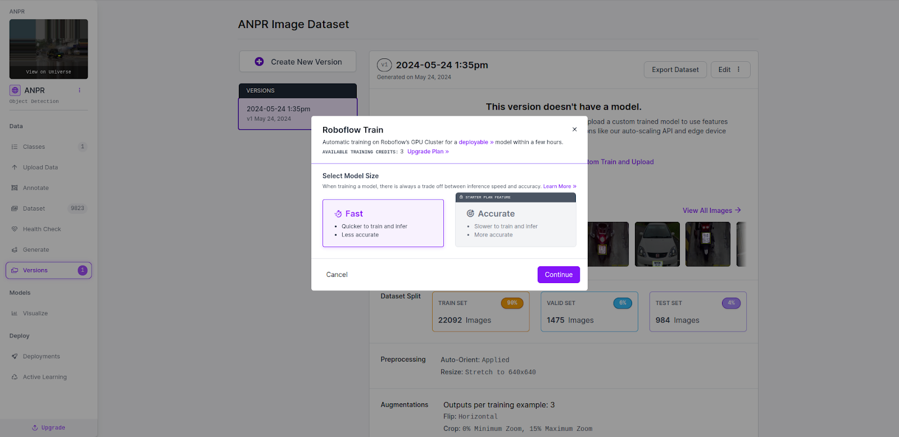Click Create New Version button

coord(298,62)
